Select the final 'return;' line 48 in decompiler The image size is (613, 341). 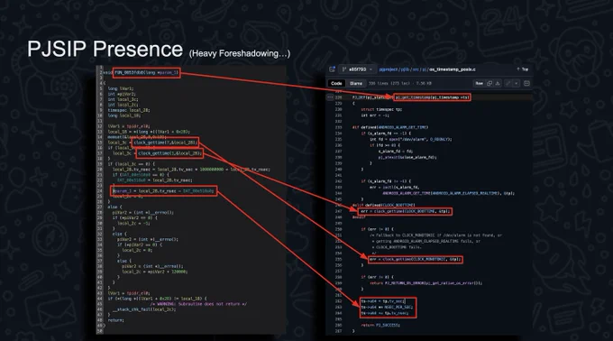point(115,320)
